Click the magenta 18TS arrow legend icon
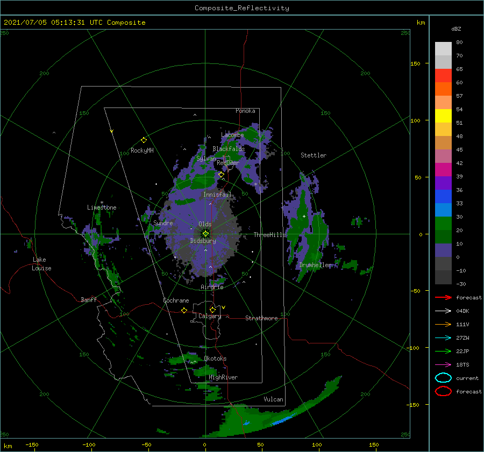Screen dimensions: 484x452 pos(443,365)
